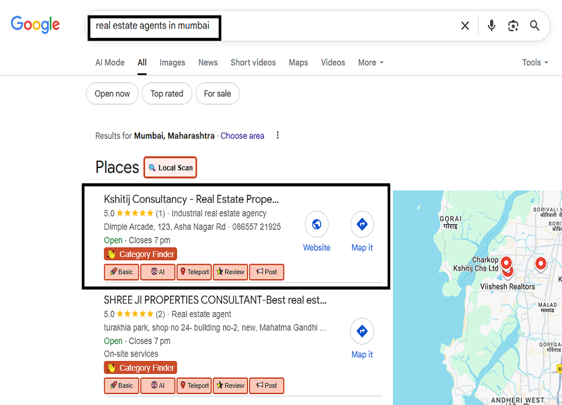The height and width of the screenshot is (405, 562).
Task: Switch to the Maps tab
Action: pyautogui.click(x=298, y=62)
